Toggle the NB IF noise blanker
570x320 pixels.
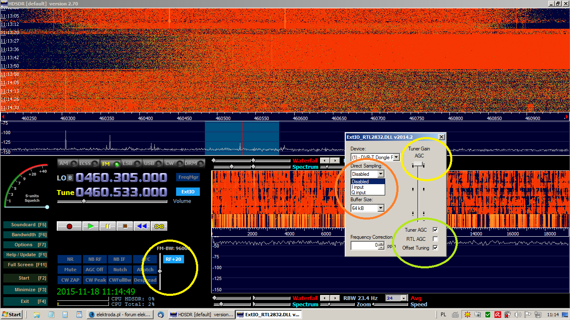point(120,259)
